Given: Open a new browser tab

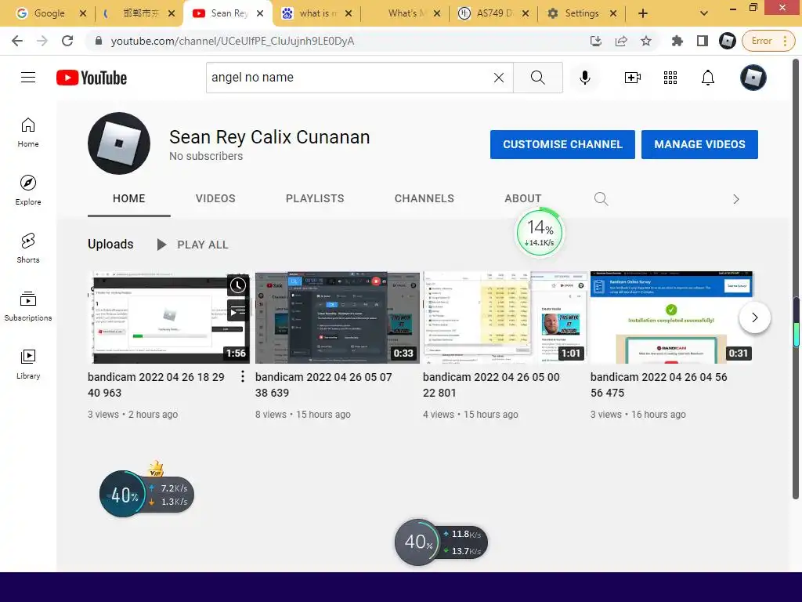Looking at the screenshot, I should tap(643, 13).
